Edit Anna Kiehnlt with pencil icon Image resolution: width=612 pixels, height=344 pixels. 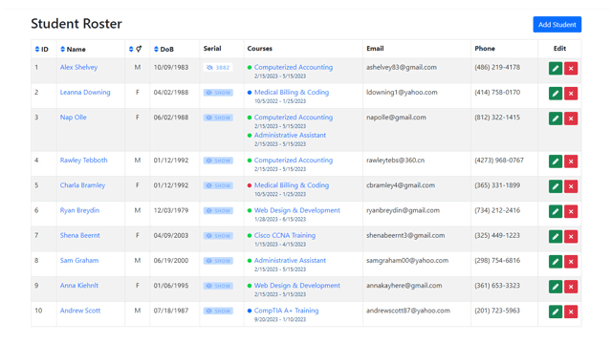555,287
